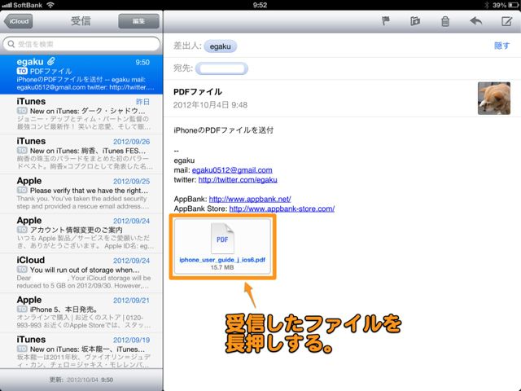
Task: Tap the Wi-Fi icon in the status bar
Action: click(x=50, y=5)
